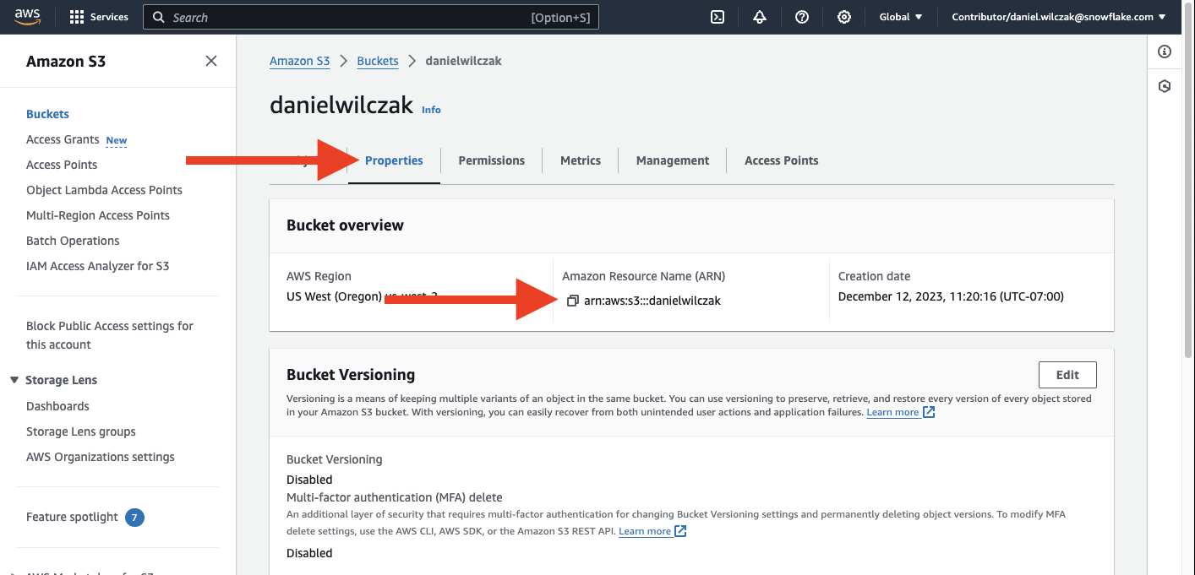Open Access Points in sidebar

point(62,165)
